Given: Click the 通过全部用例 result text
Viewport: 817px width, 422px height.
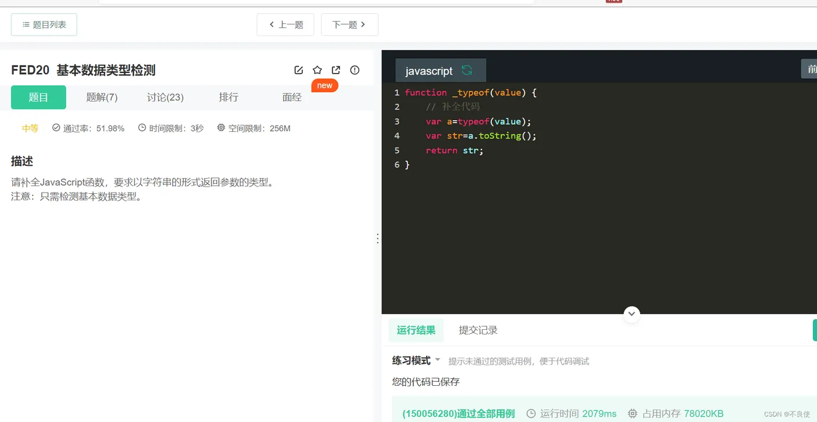Looking at the screenshot, I should pyautogui.click(x=459, y=414).
